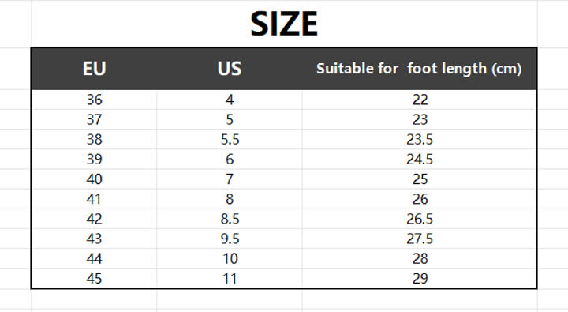The image size is (568, 312).
Task: Click the cell with EU size 42
Action: click(x=94, y=219)
